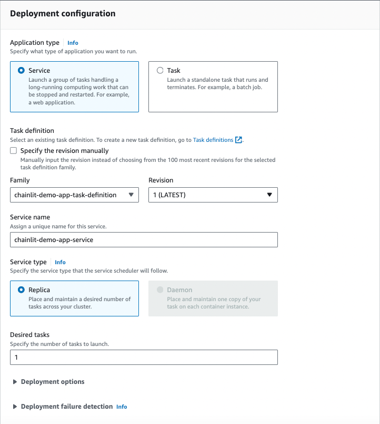Image resolution: width=380 pixels, height=424 pixels.
Task: Open the Family dropdown showing chainlit-demo-app-task-definition
Action: [74, 195]
